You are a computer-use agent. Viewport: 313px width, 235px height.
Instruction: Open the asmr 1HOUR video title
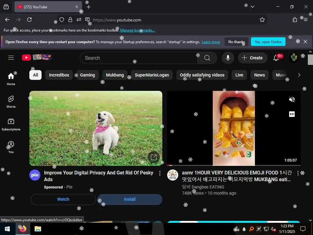[x=237, y=176]
